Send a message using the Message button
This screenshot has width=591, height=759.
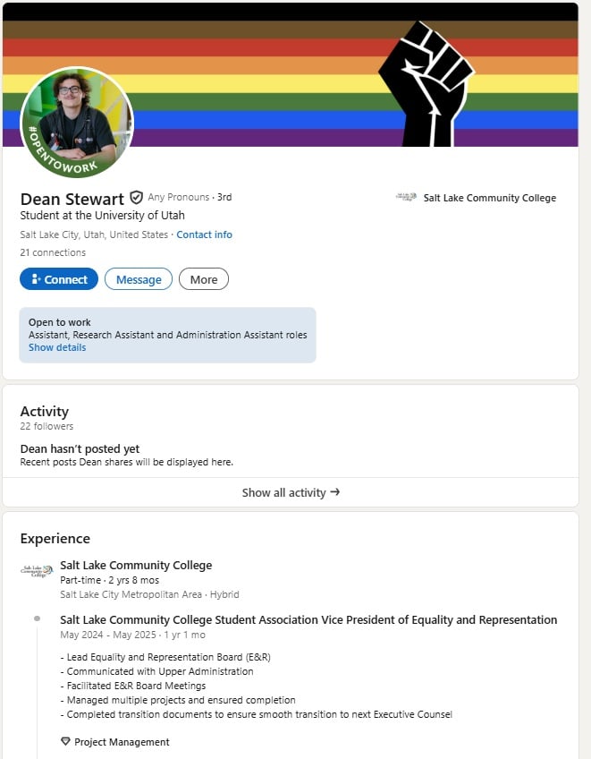click(x=138, y=278)
